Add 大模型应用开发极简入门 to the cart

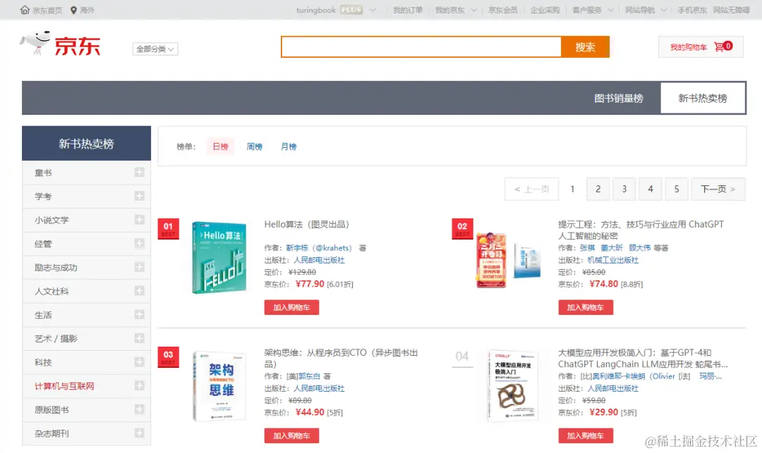[x=586, y=435]
